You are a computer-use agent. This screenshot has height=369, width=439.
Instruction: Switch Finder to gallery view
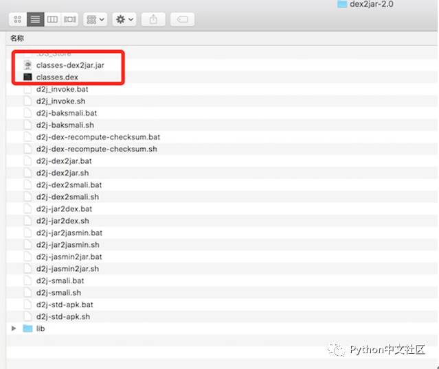[x=69, y=19]
